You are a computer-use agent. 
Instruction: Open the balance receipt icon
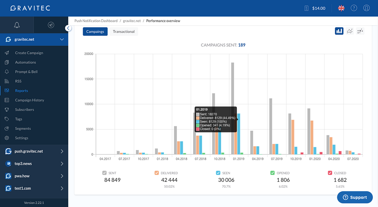coord(306,8)
